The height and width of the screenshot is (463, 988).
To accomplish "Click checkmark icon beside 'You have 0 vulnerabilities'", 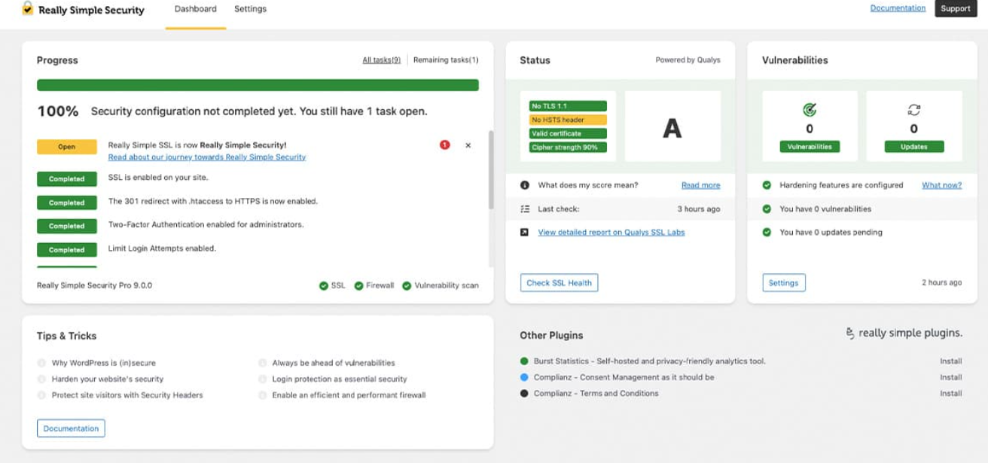I will coord(767,209).
